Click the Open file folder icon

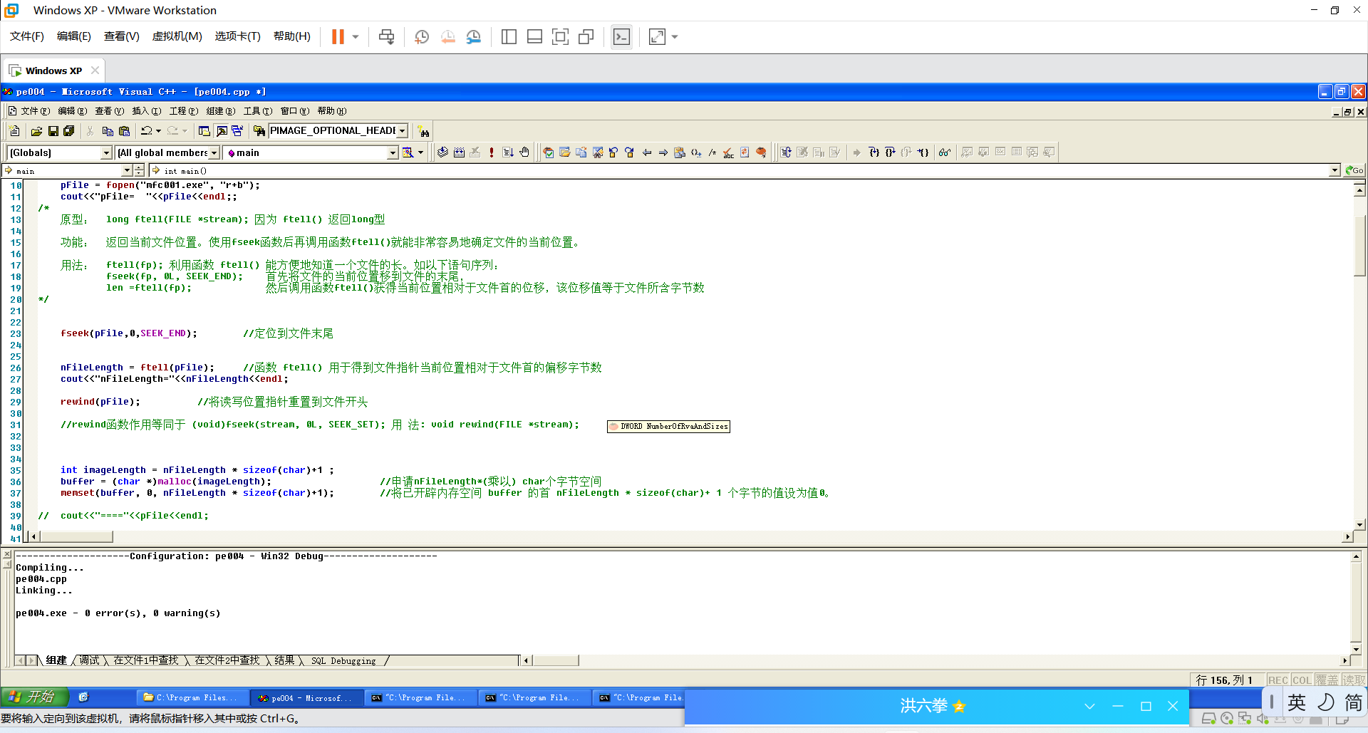[x=36, y=131]
